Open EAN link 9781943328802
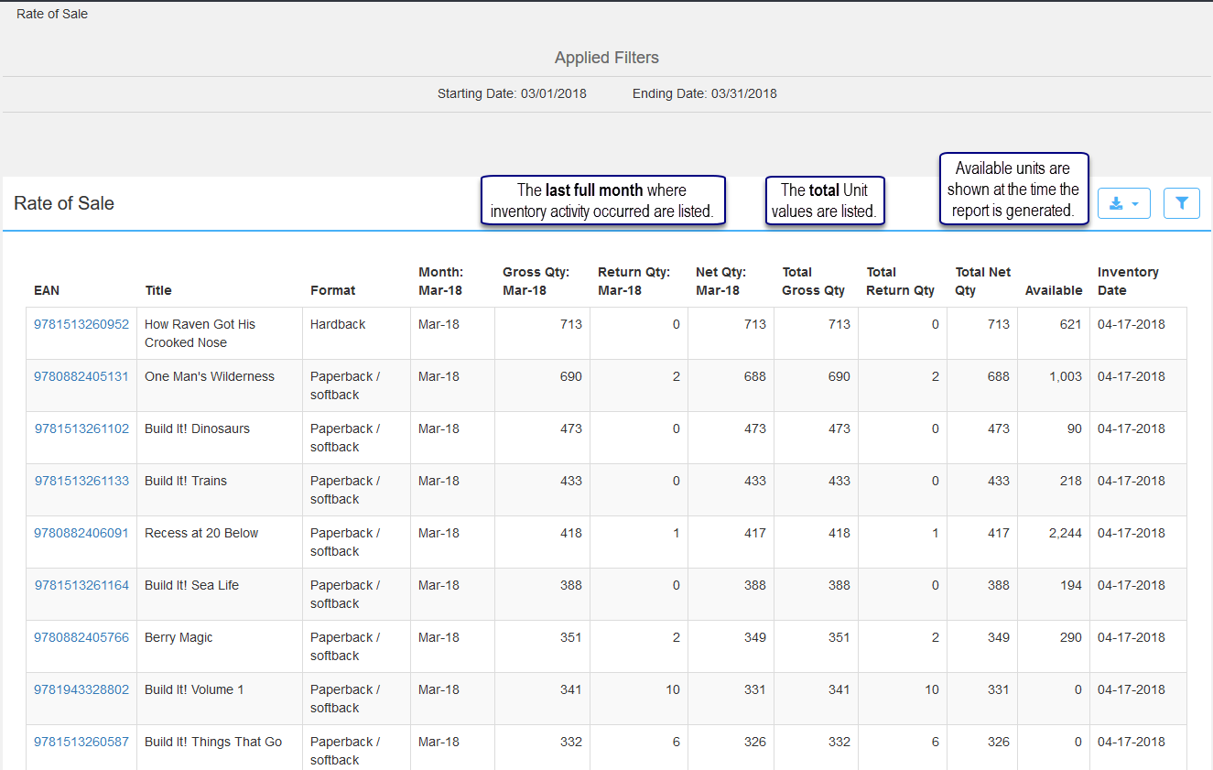This screenshot has width=1213, height=770. (81, 689)
